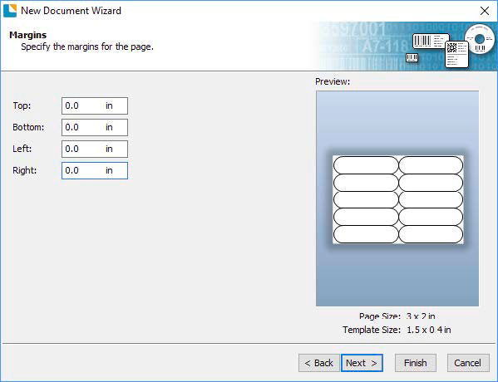Select the bottom-right label in the preview

(x=431, y=235)
